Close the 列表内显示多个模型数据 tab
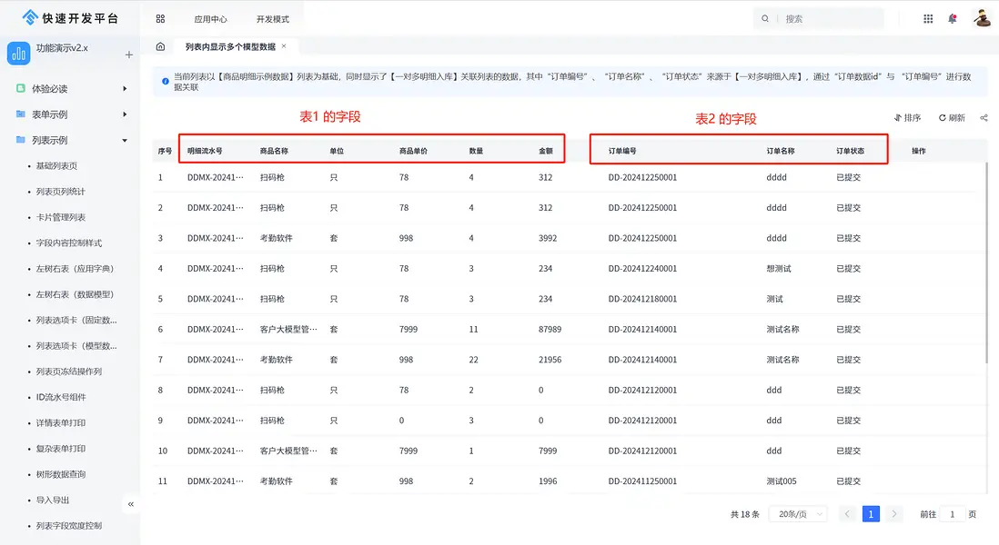 pos(284,45)
